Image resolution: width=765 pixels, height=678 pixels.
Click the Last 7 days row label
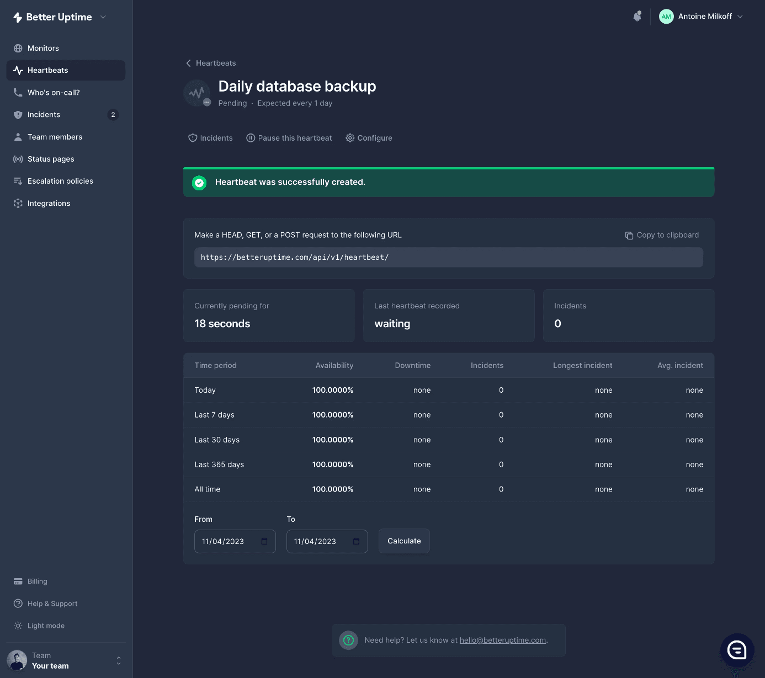tap(214, 415)
